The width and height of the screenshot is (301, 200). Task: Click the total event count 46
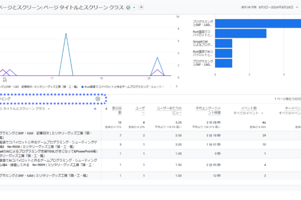pyautogui.click(x=264, y=122)
